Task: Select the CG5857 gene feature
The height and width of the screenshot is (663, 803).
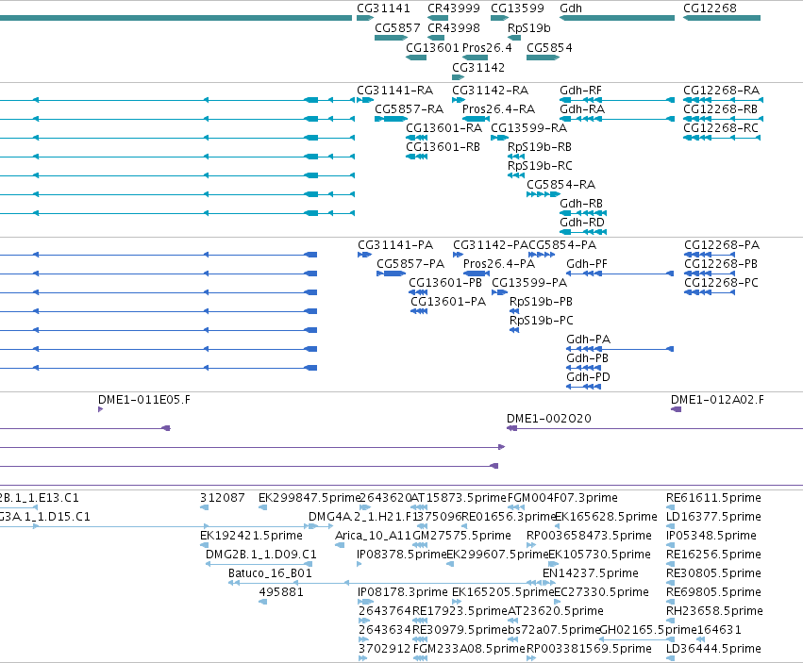Action: coord(392,38)
